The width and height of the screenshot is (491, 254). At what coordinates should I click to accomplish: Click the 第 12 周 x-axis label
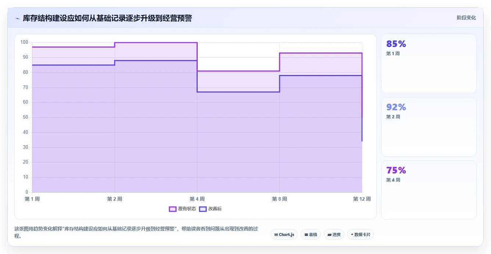tap(362, 199)
